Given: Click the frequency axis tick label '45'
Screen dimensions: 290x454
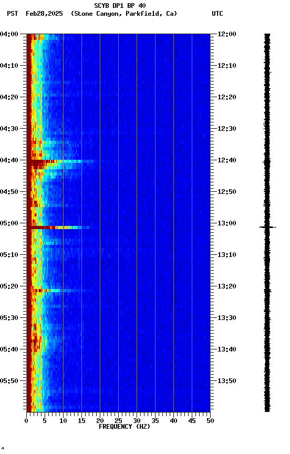Looking at the screenshot, I should coord(192,421).
